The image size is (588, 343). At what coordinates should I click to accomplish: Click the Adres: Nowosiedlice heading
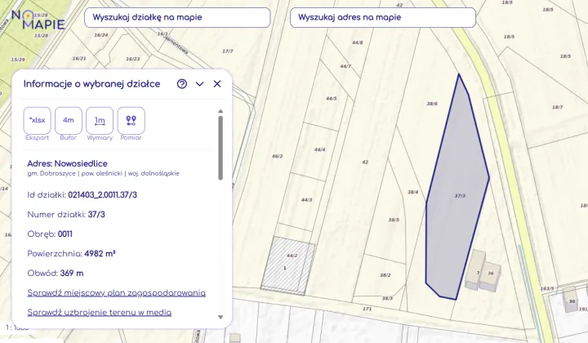(68, 163)
